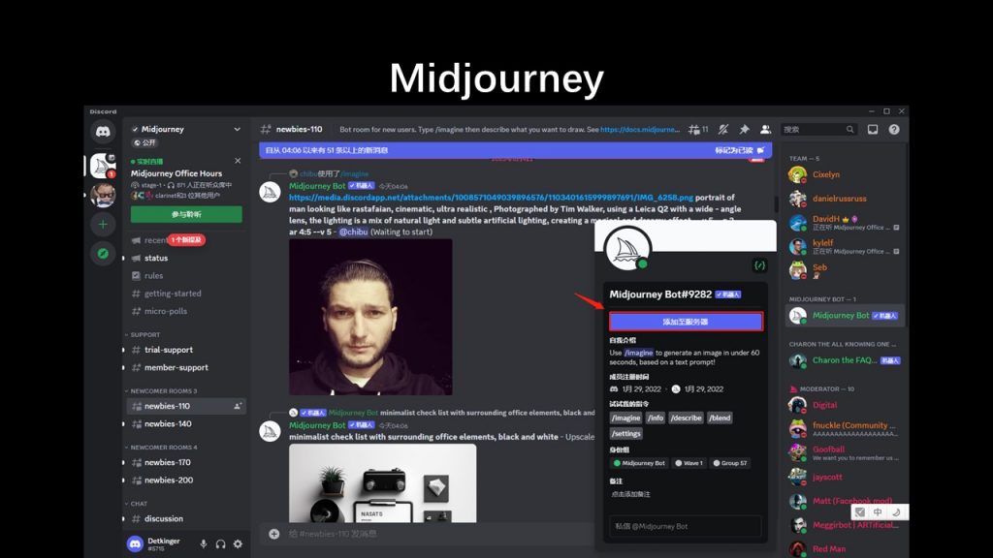Open the inbox icon in header
The height and width of the screenshot is (558, 993).
873,129
